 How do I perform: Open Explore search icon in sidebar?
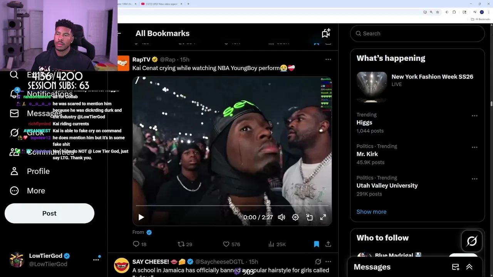[14, 75]
